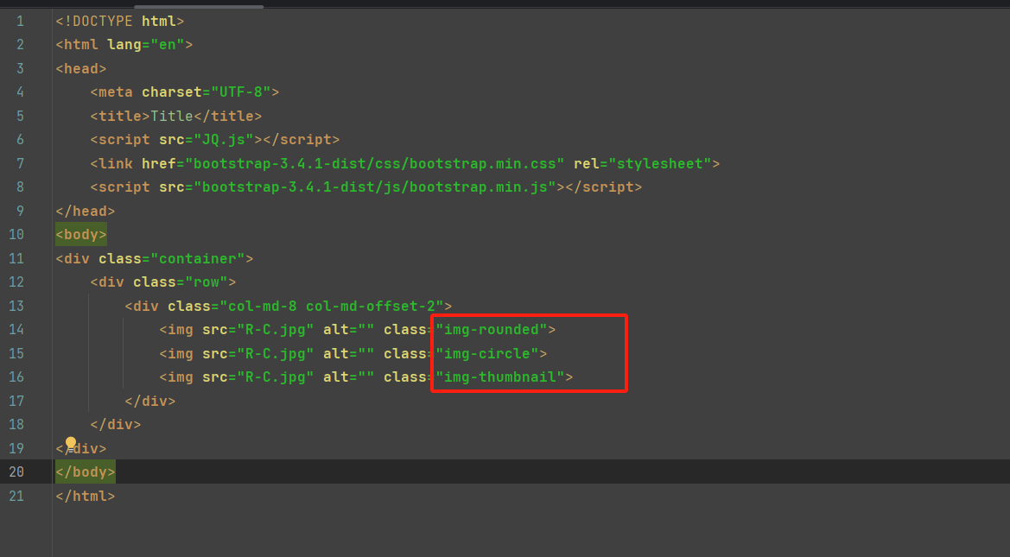Click the closing </head> tag
This screenshot has width=1010, height=557.
pos(85,211)
